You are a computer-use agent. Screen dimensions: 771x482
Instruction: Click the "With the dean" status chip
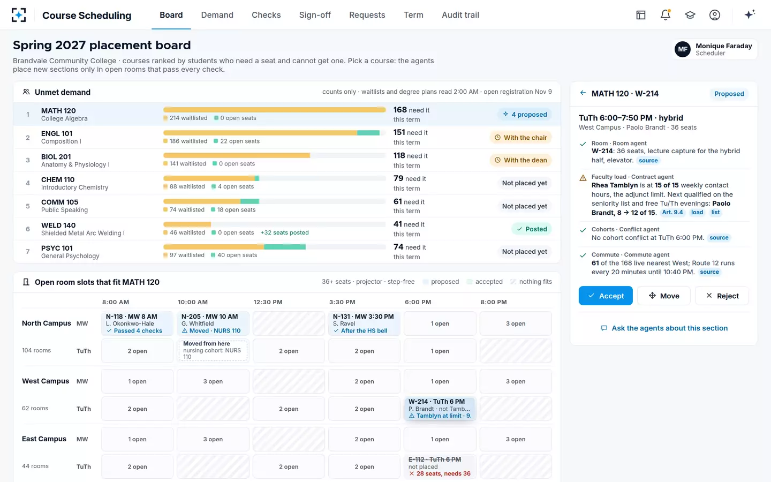click(520, 160)
